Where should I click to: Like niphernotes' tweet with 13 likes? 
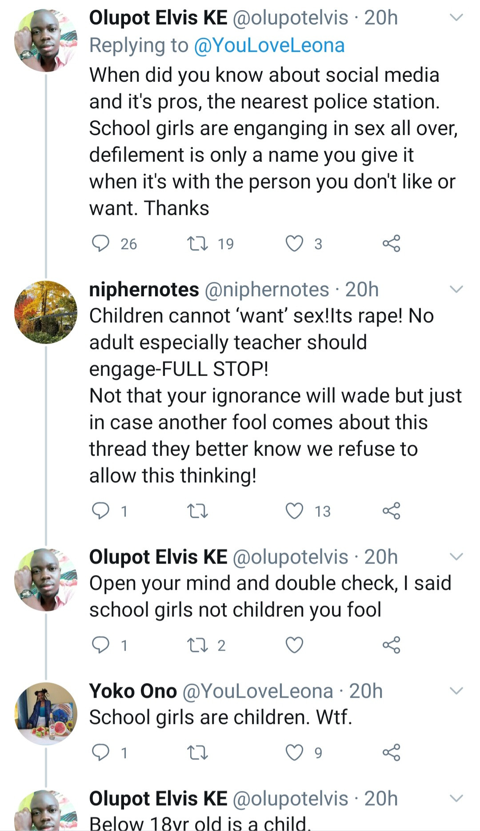tap(294, 511)
